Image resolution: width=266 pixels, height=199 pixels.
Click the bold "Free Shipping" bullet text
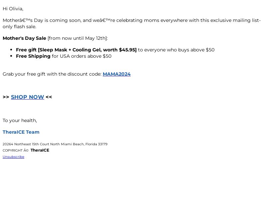[x=33, y=56]
